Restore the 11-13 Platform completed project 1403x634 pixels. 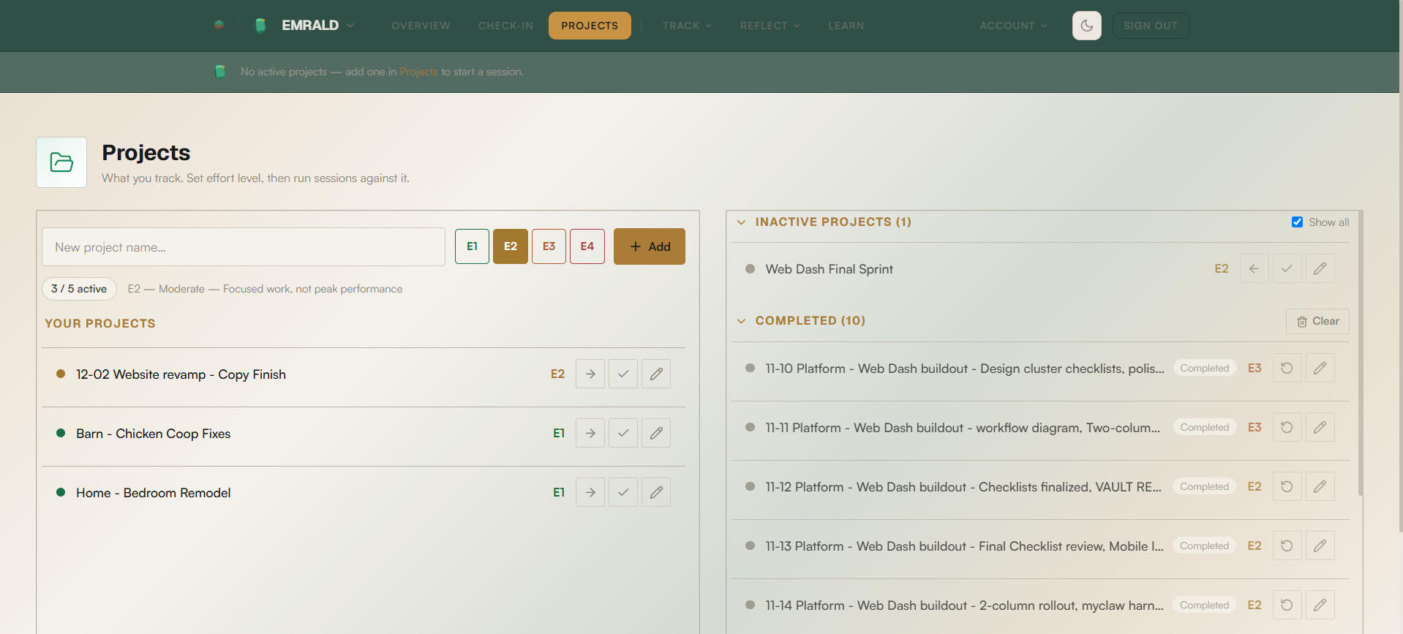click(1287, 546)
